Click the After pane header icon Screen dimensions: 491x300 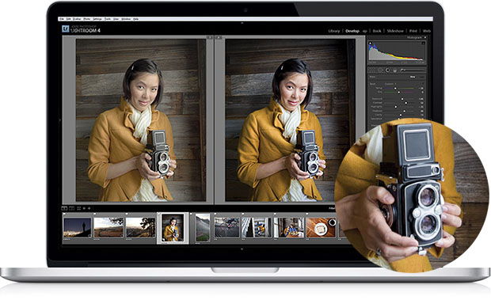[219, 37]
